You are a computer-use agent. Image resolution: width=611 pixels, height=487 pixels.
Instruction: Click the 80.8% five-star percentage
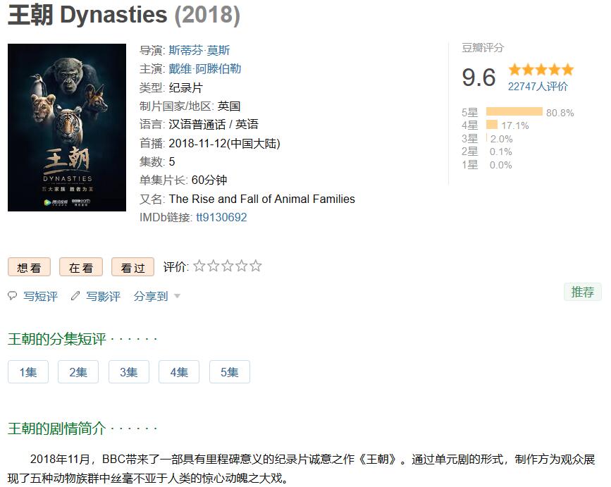click(x=560, y=113)
